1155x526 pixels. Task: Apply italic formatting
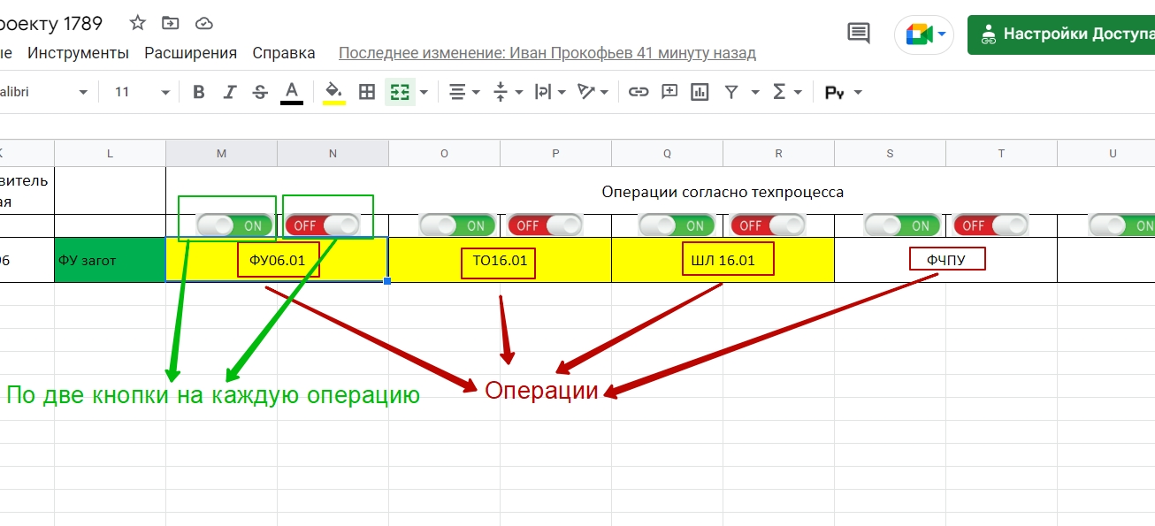click(230, 92)
